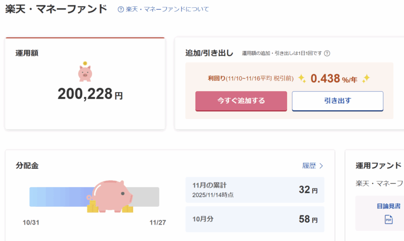Click the 分配金 progress bar
This screenshot has height=241, width=404.
click(58, 197)
